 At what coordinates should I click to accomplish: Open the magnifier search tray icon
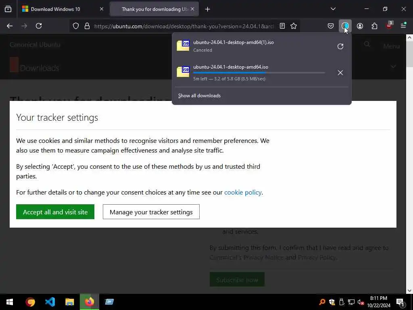322,302
